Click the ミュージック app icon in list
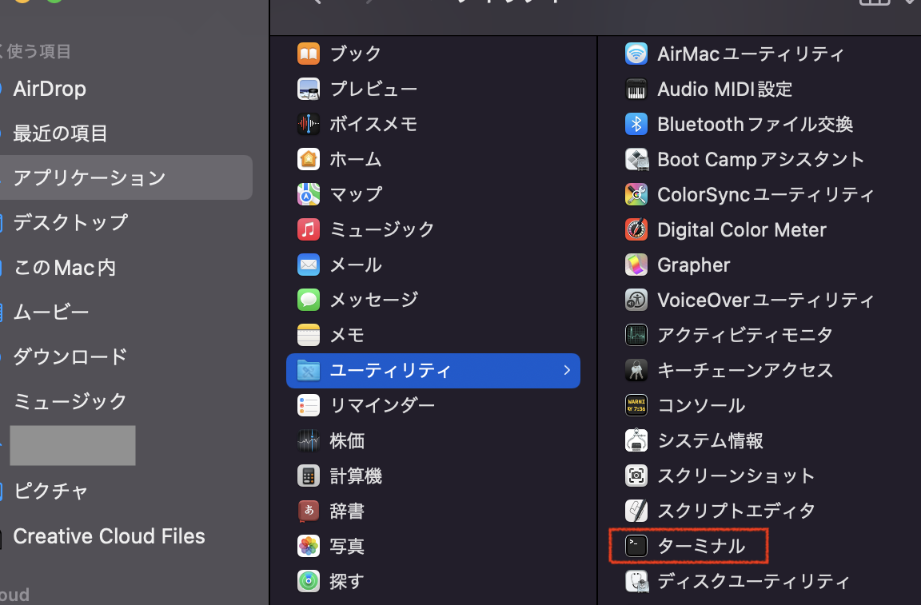Viewport: 921px width, 605px height. point(309,229)
